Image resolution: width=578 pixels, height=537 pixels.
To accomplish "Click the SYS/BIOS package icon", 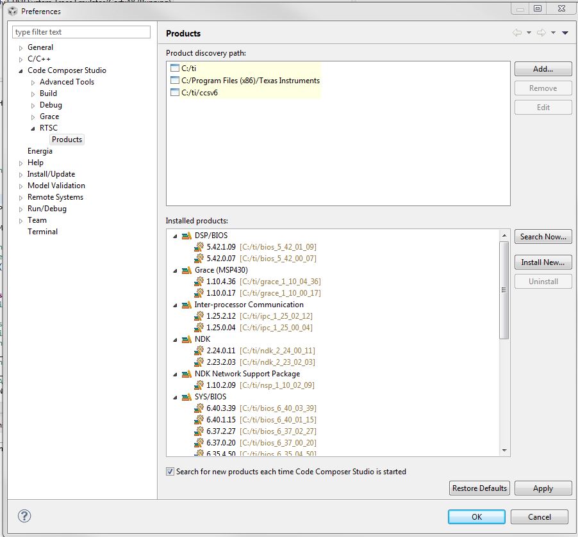I will pyautogui.click(x=186, y=396).
